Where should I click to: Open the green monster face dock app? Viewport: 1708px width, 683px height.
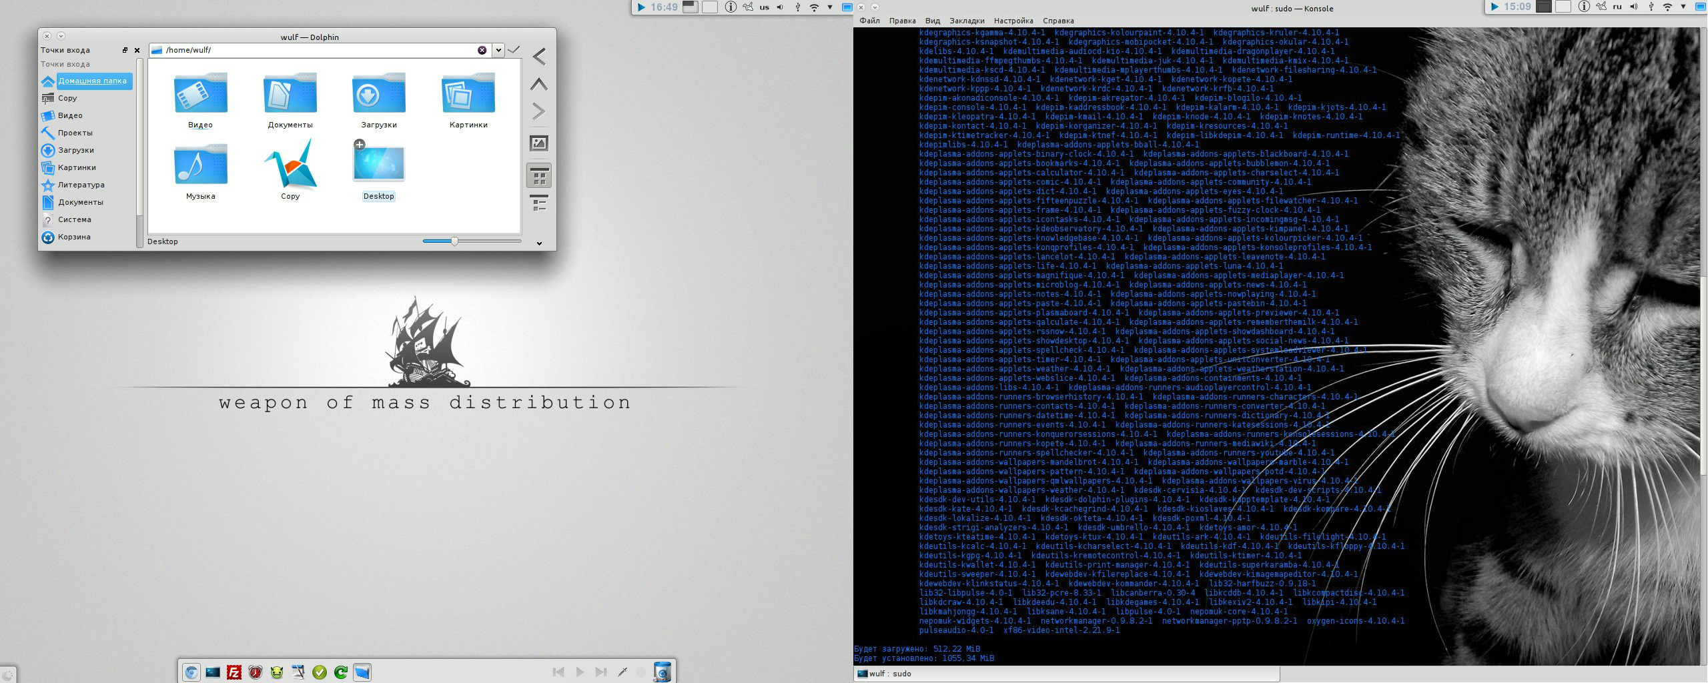click(277, 672)
